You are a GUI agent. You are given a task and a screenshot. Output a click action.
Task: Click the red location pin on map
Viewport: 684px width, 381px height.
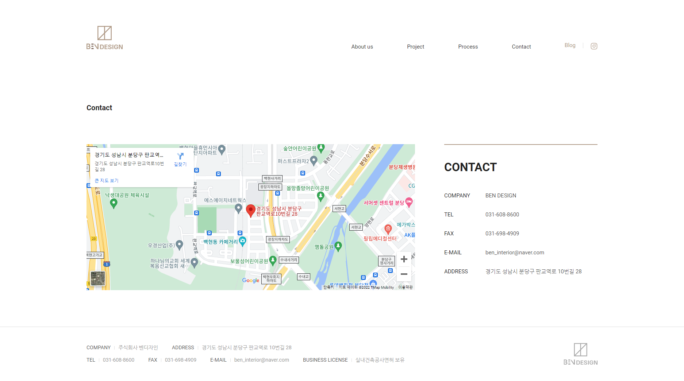coord(250,211)
